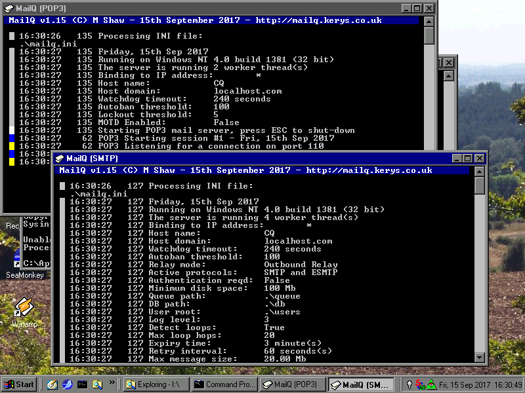Open the MailQ (POP3) window system menu icon
Image resolution: width=525 pixels, height=393 pixels.
(x=9, y=9)
